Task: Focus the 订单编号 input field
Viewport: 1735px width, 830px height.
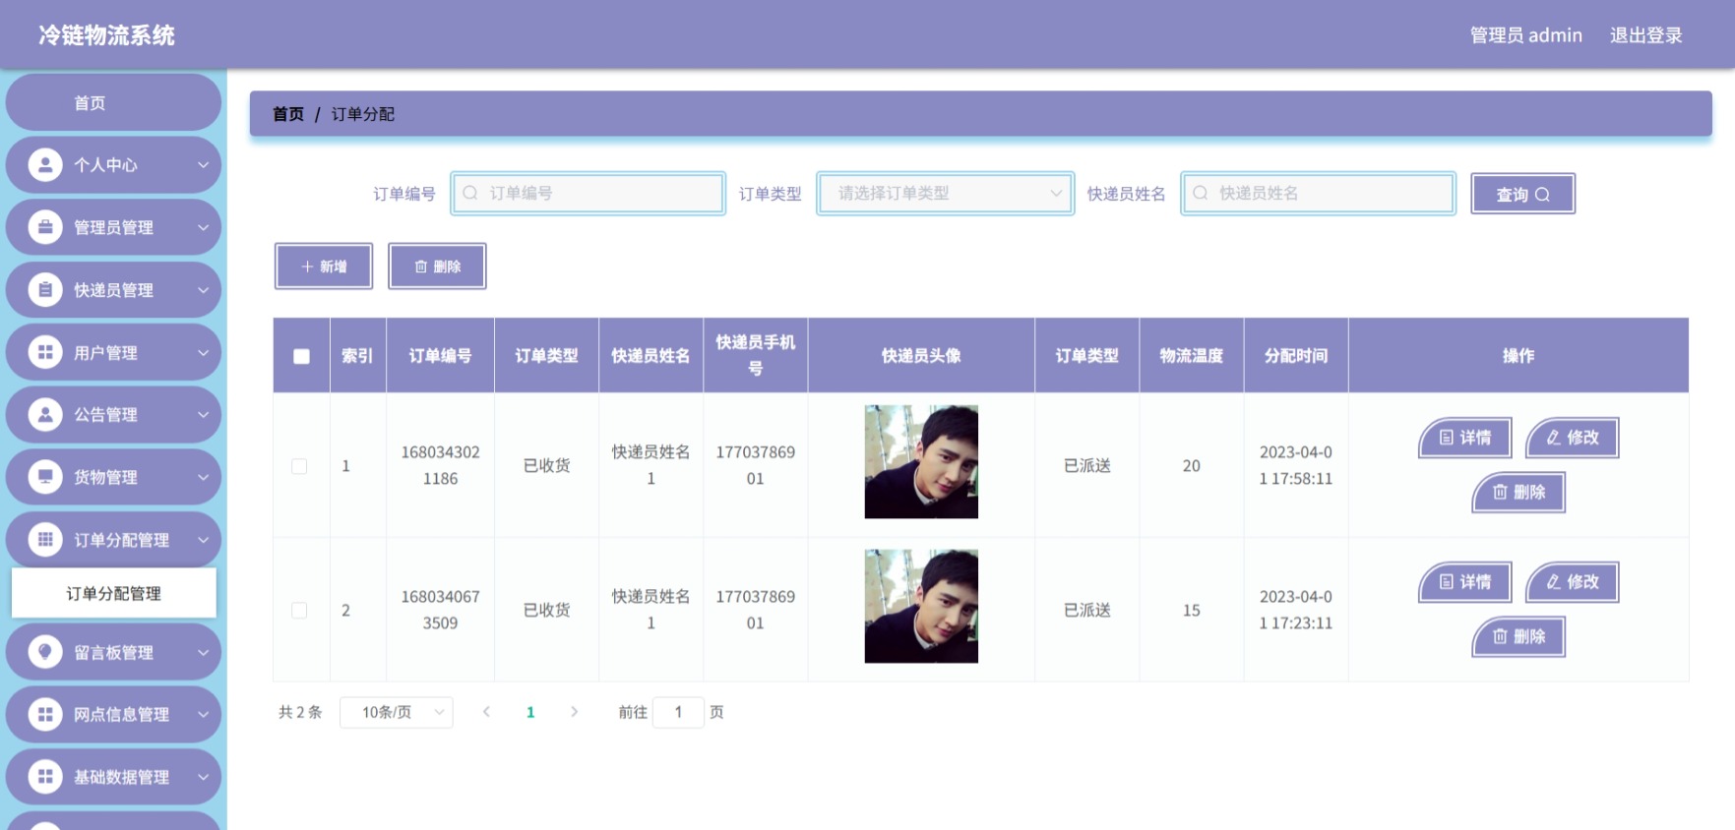Action: point(589,193)
